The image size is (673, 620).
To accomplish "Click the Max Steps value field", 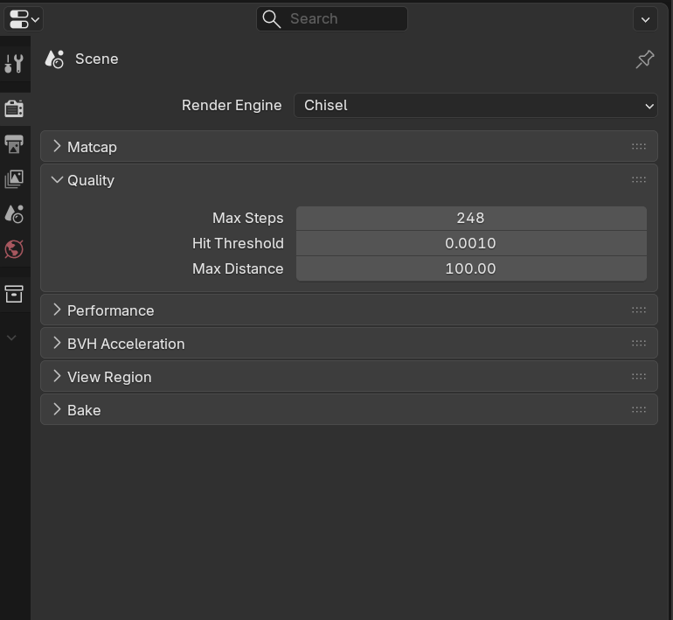I will pos(471,219).
